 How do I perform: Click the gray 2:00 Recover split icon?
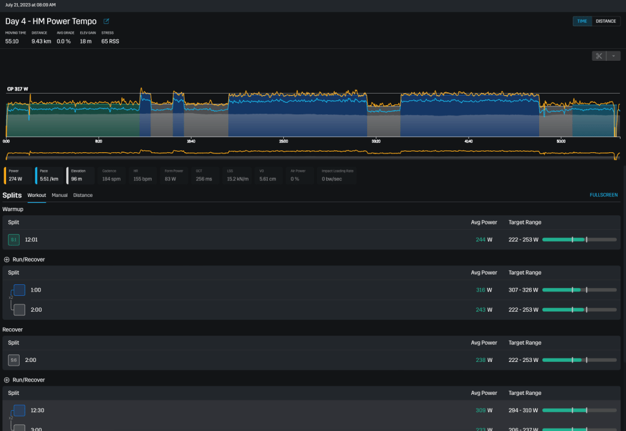click(x=13, y=360)
